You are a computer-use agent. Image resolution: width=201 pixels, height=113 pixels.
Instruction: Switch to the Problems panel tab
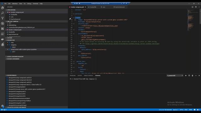[73, 76]
